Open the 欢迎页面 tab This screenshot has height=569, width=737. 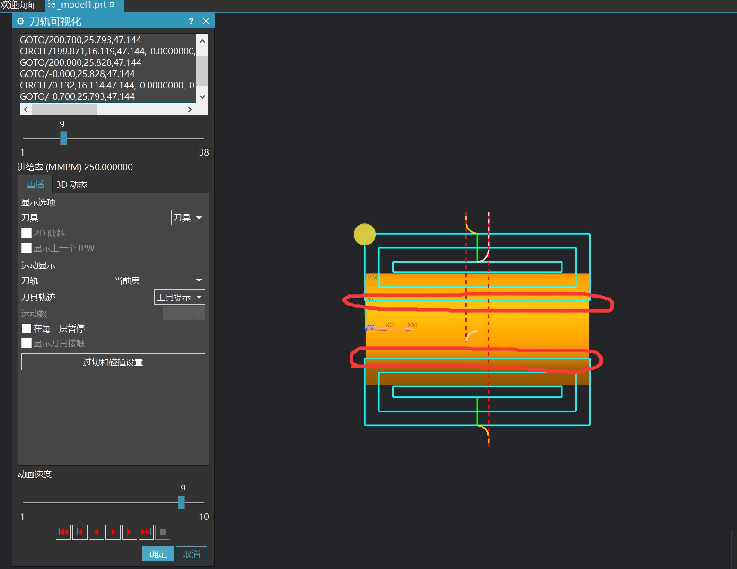[x=18, y=5]
